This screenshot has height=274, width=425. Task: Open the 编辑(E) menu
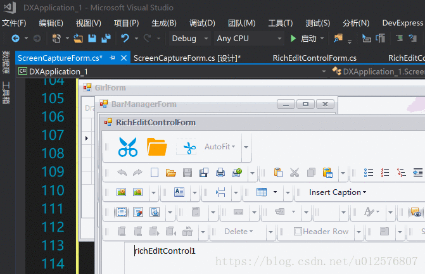point(51,23)
